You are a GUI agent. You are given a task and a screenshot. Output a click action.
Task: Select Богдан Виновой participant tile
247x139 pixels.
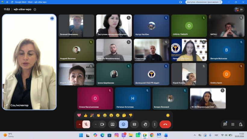pos(170,99)
